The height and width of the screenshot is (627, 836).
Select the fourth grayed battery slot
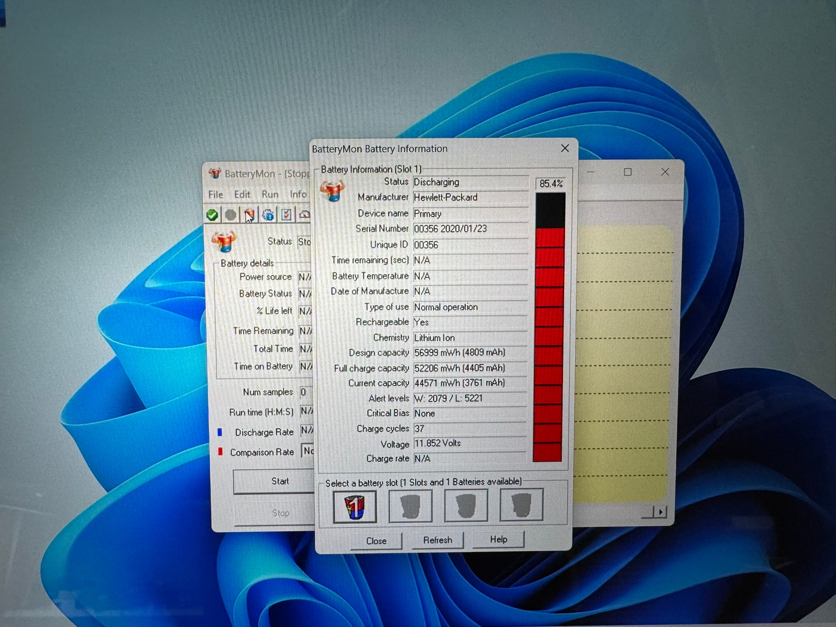[x=521, y=505]
